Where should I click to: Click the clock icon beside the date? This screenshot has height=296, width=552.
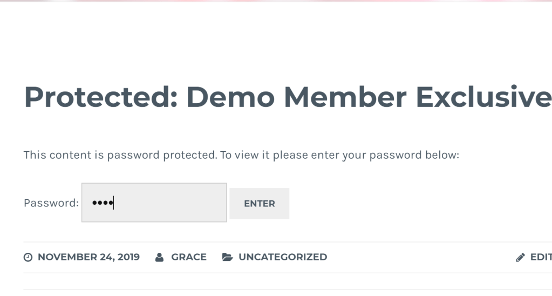click(x=28, y=258)
